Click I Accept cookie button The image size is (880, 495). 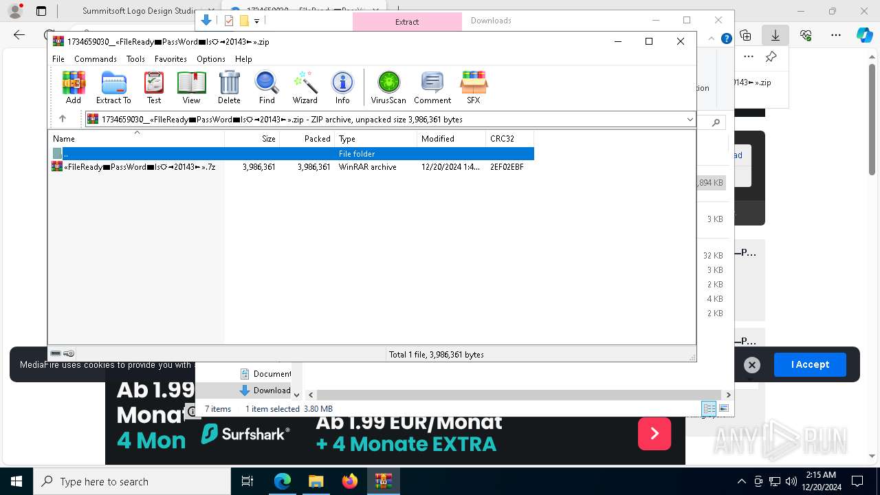tap(810, 364)
